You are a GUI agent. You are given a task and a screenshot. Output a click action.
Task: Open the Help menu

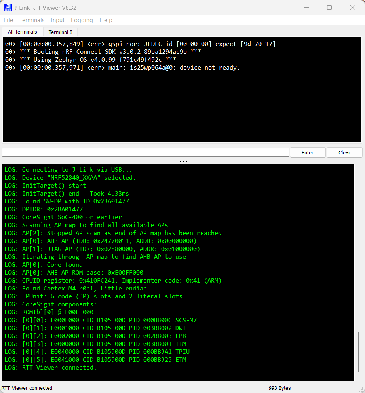pyautogui.click(x=106, y=20)
